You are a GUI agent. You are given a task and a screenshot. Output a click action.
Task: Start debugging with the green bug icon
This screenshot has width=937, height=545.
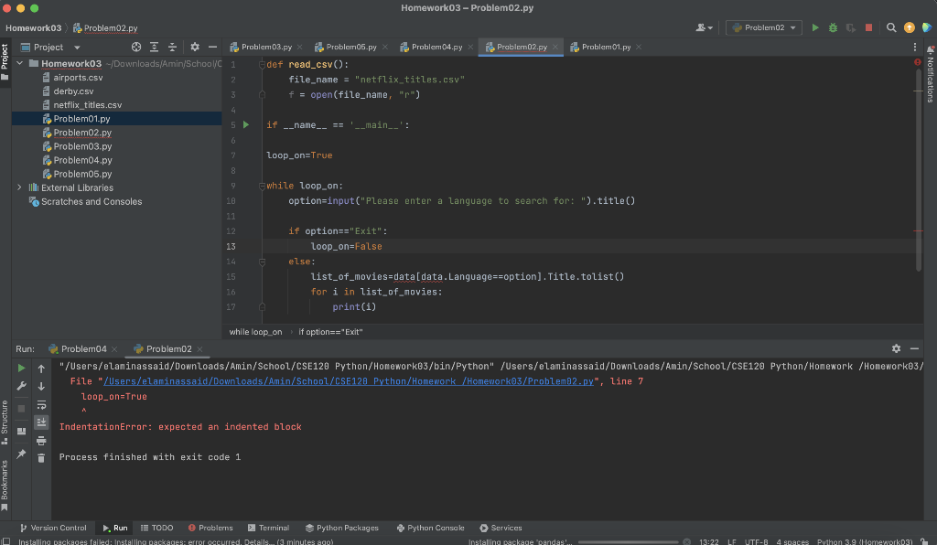coord(833,27)
